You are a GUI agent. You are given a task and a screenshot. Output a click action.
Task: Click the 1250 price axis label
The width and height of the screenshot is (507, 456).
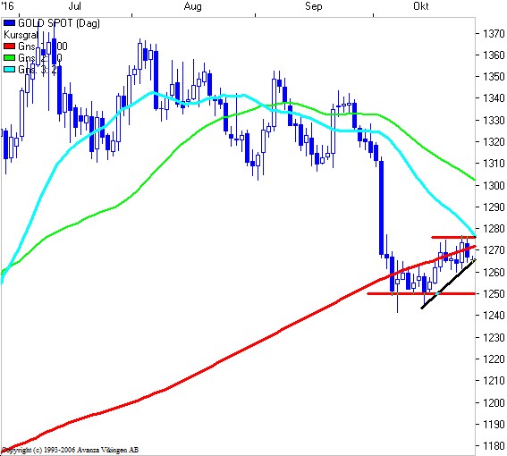point(494,293)
